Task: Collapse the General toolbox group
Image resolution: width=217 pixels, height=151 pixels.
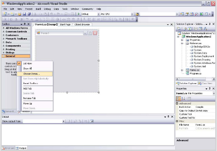Action: pos(4,56)
